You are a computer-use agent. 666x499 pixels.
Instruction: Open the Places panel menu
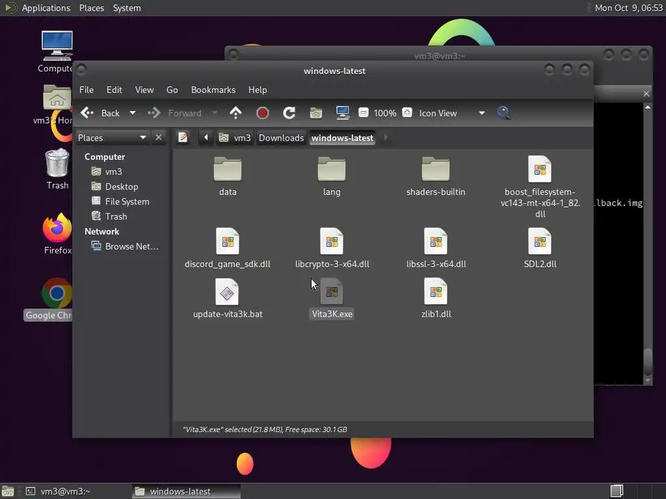pyautogui.click(x=91, y=8)
